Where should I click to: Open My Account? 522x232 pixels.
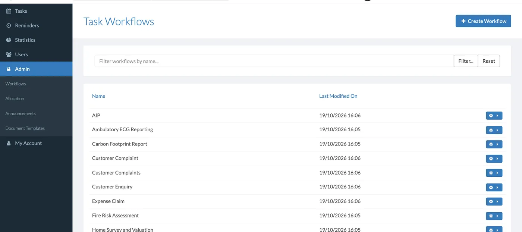[36, 143]
